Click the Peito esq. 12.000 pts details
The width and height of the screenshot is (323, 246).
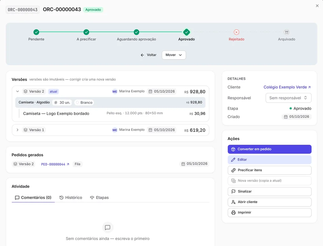[135, 113]
